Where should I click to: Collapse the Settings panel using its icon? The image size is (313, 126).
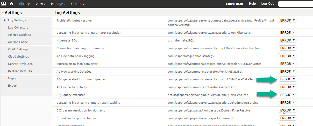point(3,13)
